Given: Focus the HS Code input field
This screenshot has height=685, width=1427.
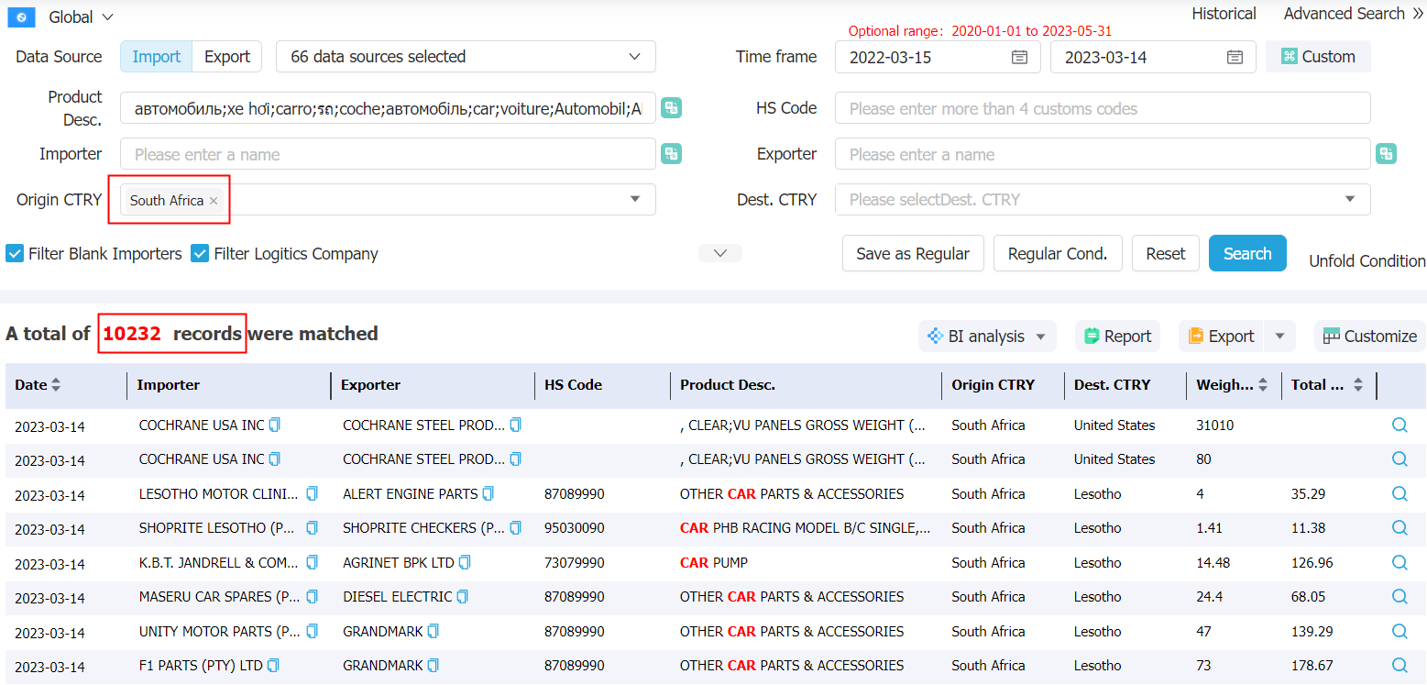Looking at the screenshot, I should click(x=1103, y=108).
